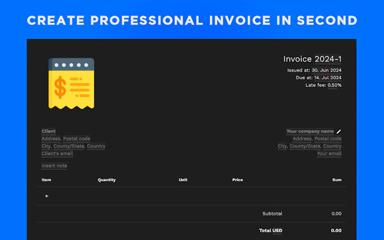Click the Client heading label
The height and width of the screenshot is (240, 384).
tap(48, 131)
